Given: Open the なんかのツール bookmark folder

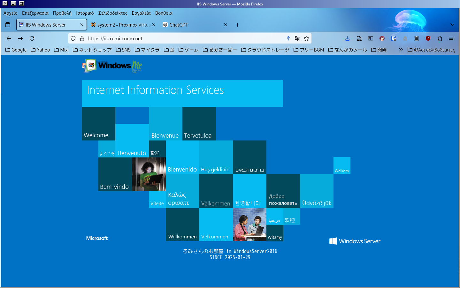Looking at the screenshot, I should [348, 50].
